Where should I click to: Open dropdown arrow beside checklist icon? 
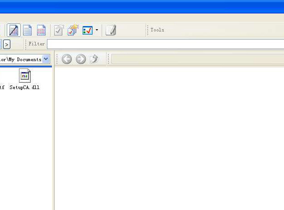tap(97, 30)
